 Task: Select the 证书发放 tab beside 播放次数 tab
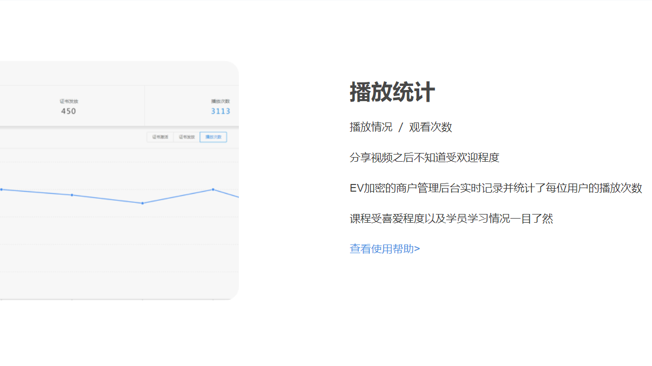[186, 137]
